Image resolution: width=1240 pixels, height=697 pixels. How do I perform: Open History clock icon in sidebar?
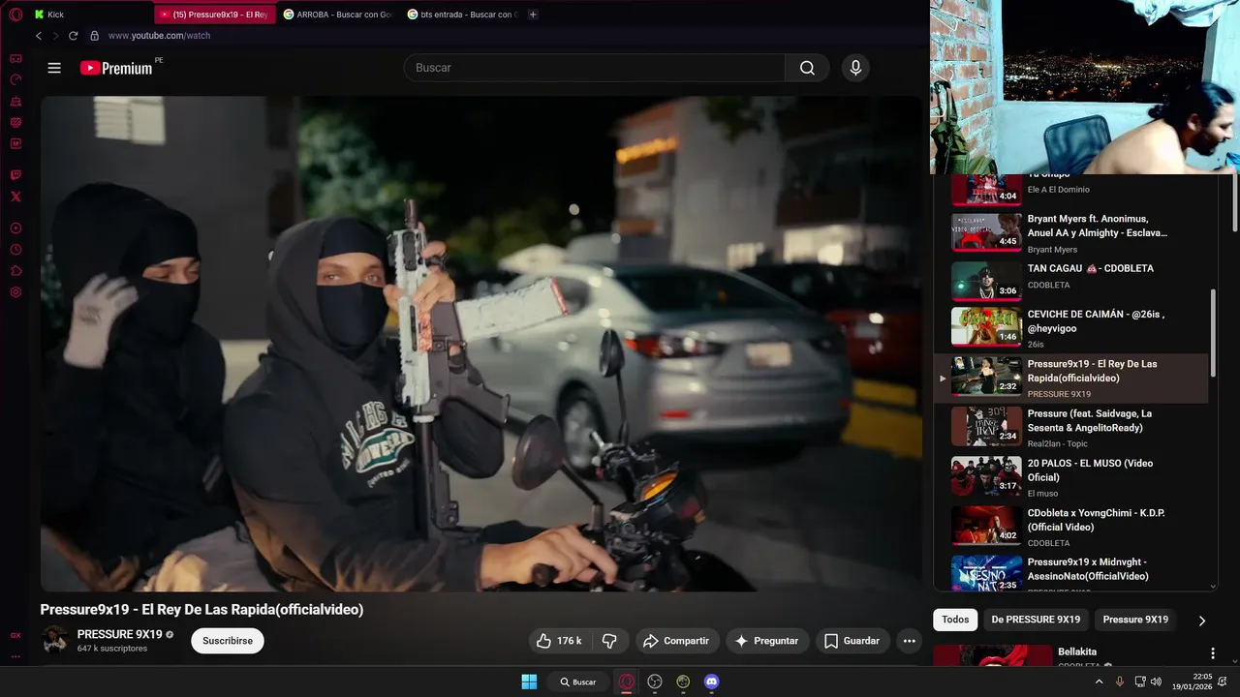(15, 250)
